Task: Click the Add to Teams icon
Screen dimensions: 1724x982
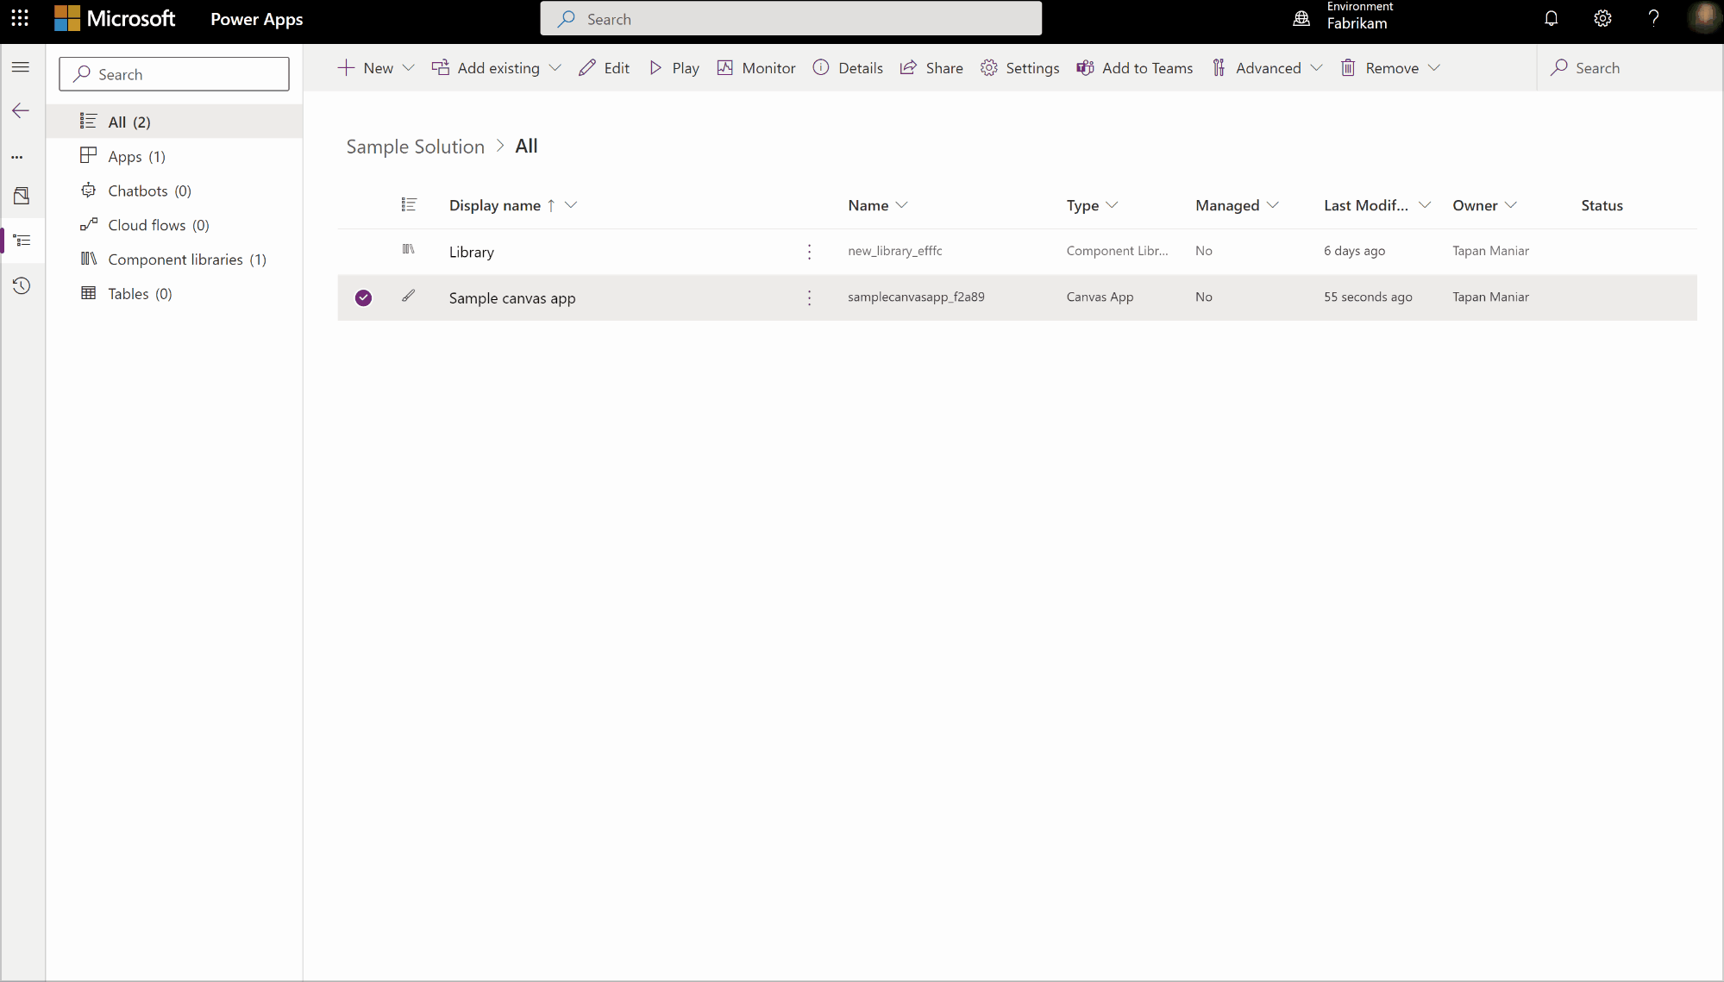Action: pyautogui.click(x=1086, y=67)
